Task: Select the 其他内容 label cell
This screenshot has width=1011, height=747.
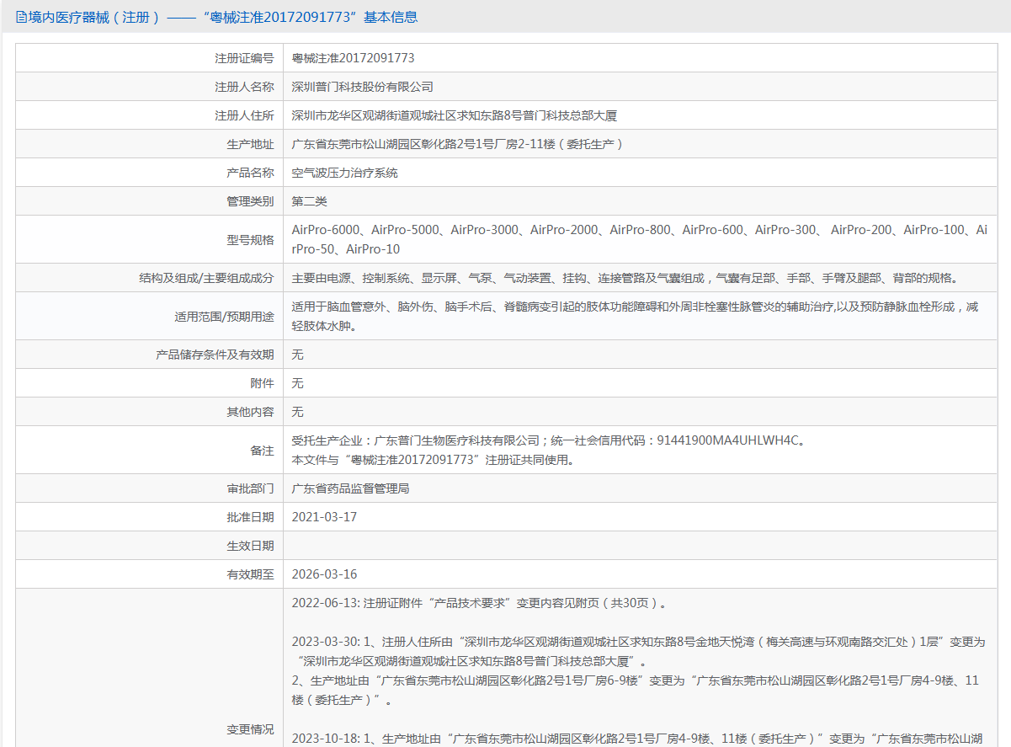Action: coord(150,412)
